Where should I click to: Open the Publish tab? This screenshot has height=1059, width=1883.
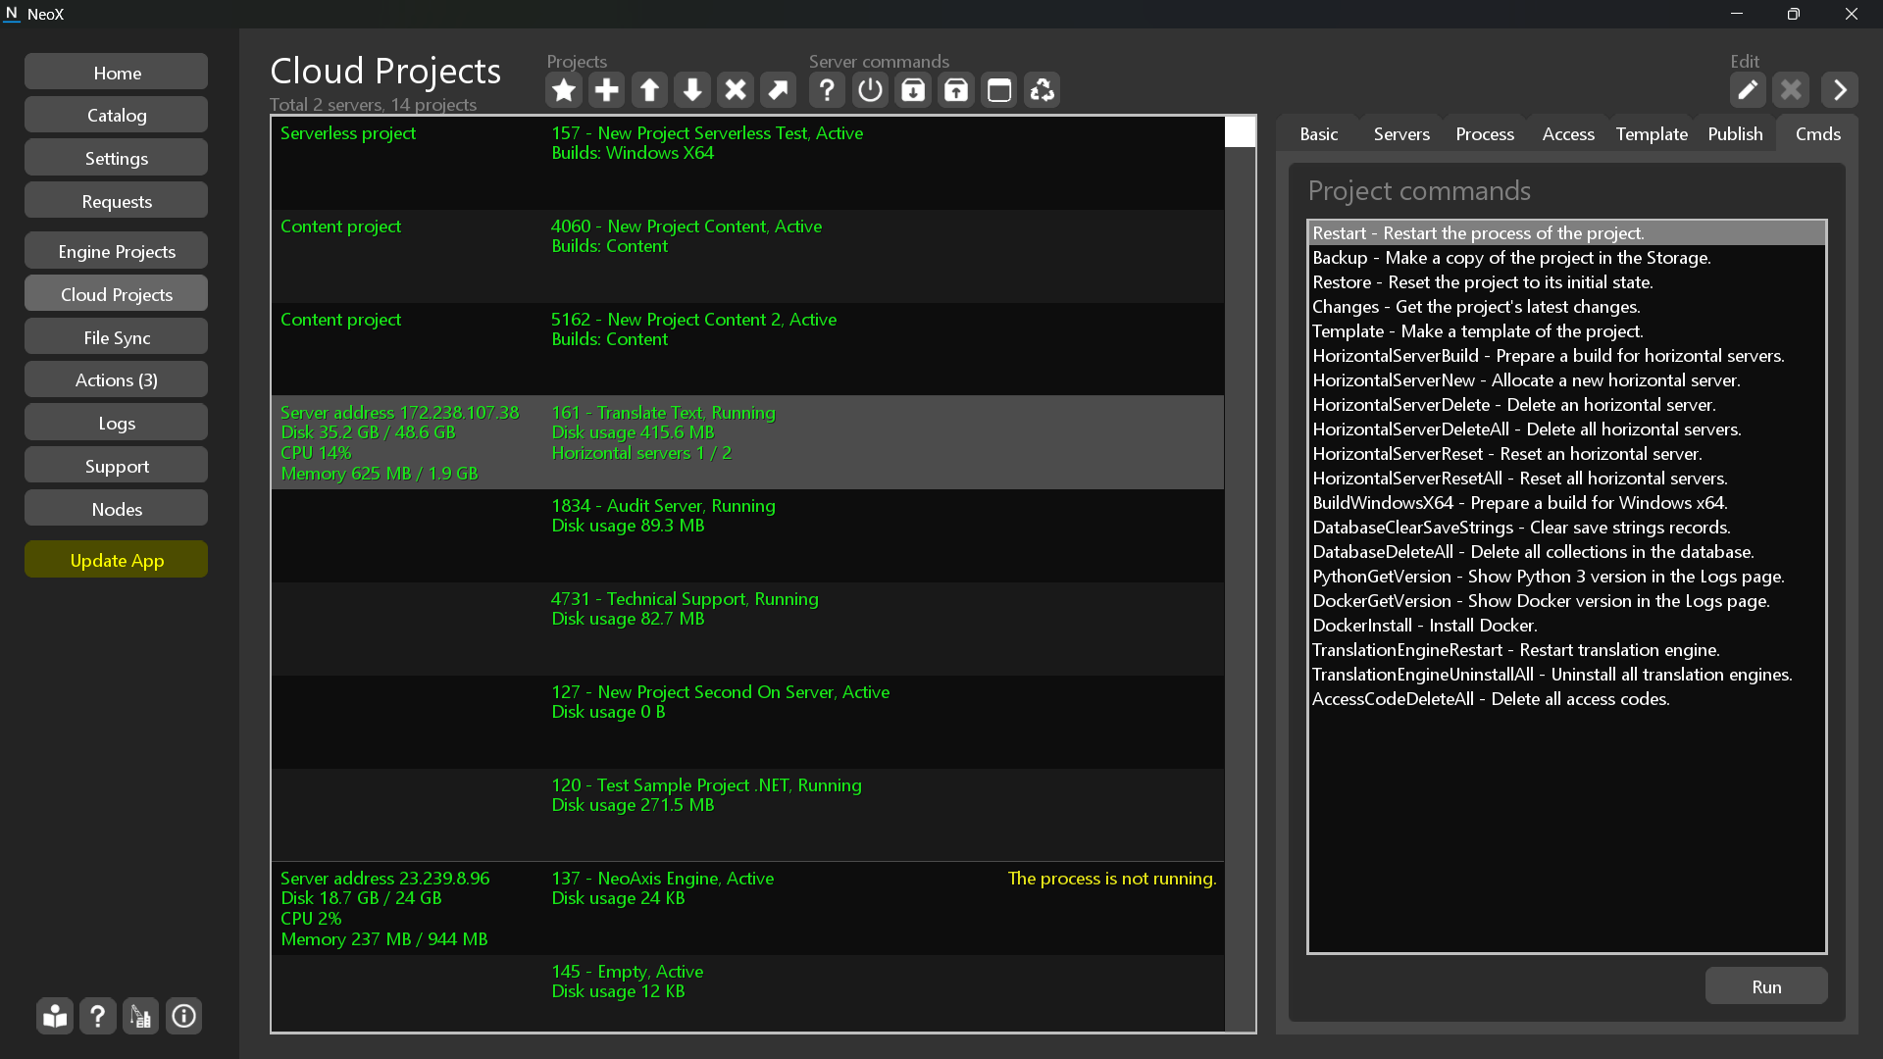coord(1735,134)
